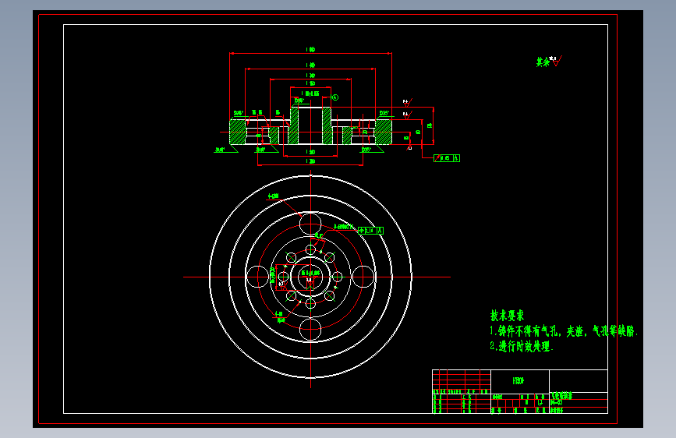Select the runout tolerance frame beside section view

[447, 158]
